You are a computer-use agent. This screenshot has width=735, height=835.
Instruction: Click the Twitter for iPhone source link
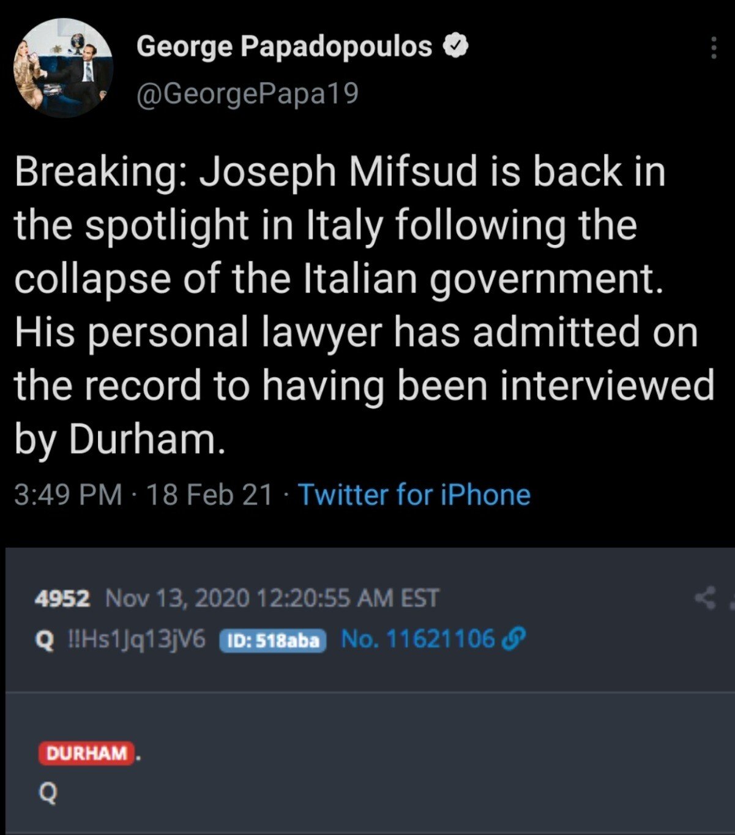click(414, 495)
